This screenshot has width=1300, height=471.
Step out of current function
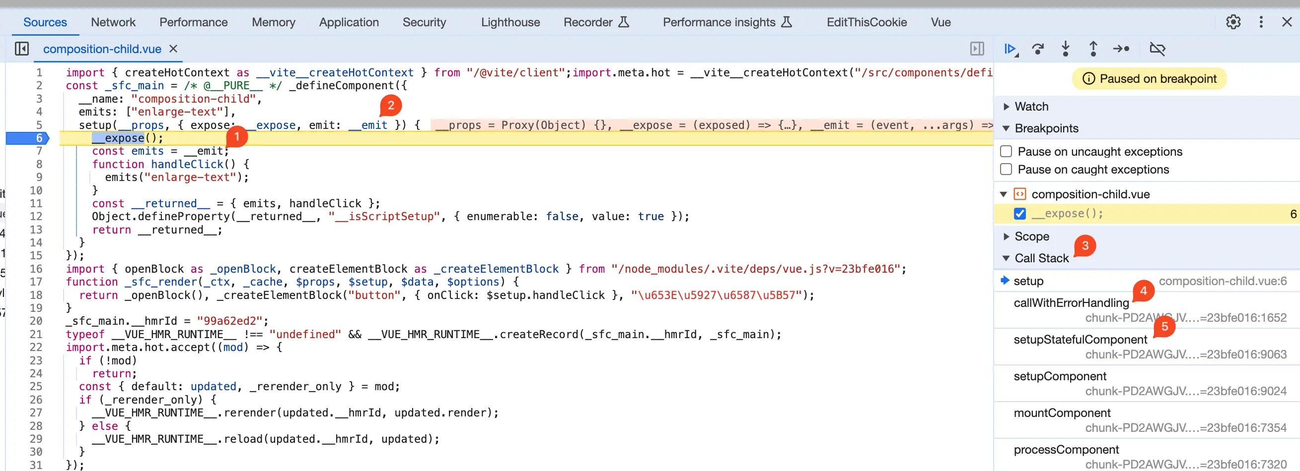tap(1093, 49)
